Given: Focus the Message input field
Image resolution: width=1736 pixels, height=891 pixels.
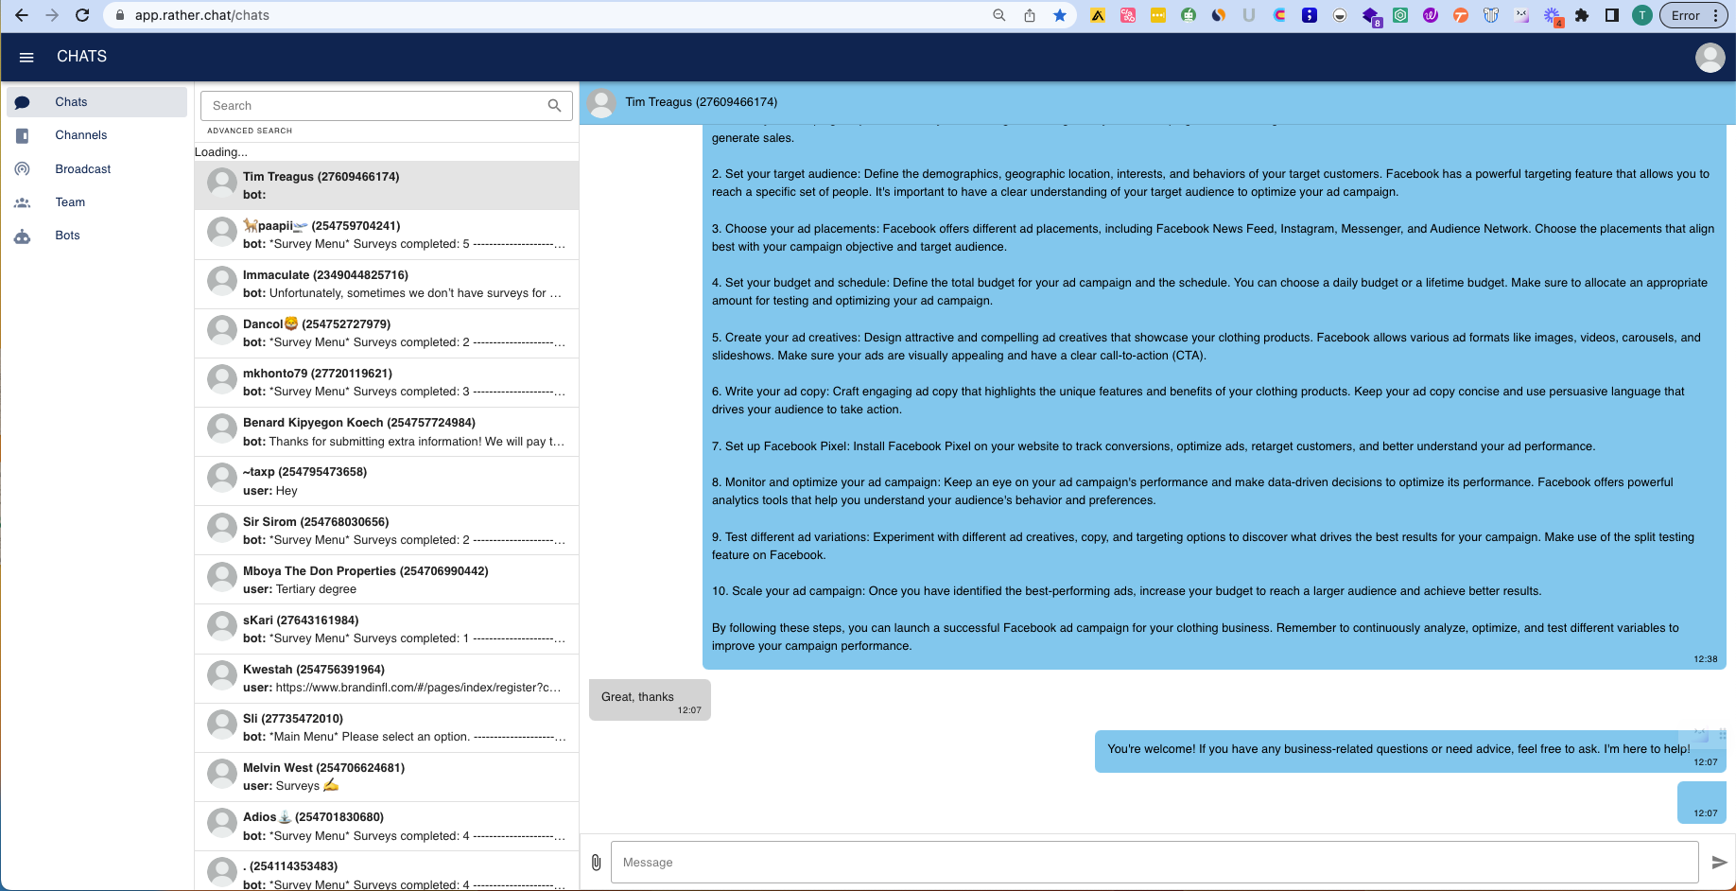Looking at the screenshot, I should (1154, 863).
